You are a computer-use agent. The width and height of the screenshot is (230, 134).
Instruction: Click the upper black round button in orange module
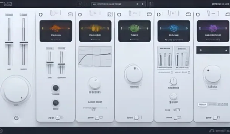pyautogui.click(x=56, y=88)
